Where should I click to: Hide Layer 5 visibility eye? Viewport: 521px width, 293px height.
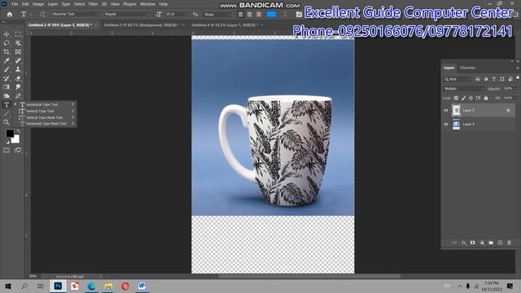(446, 111)
